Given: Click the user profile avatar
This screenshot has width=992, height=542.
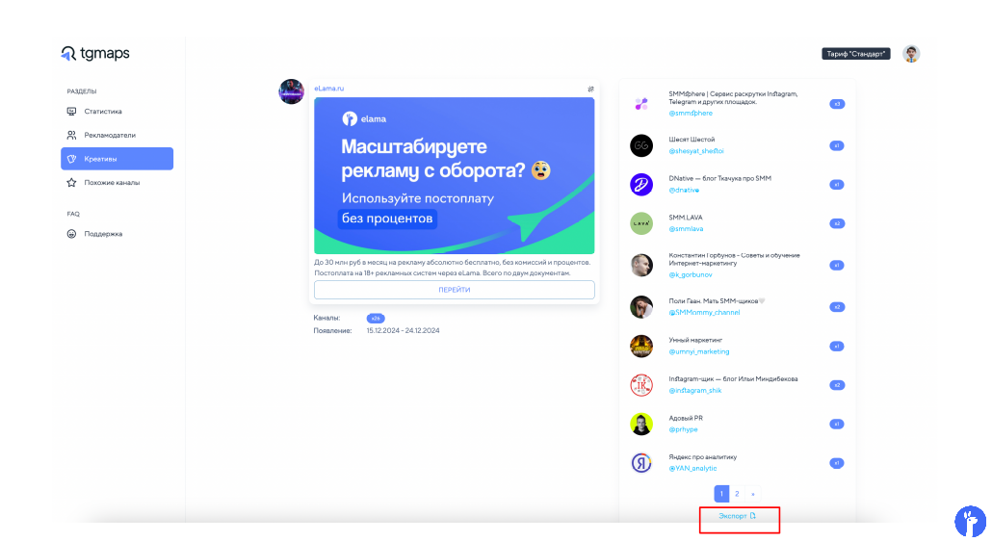Looking at the screenshot, I should point(911,54).
